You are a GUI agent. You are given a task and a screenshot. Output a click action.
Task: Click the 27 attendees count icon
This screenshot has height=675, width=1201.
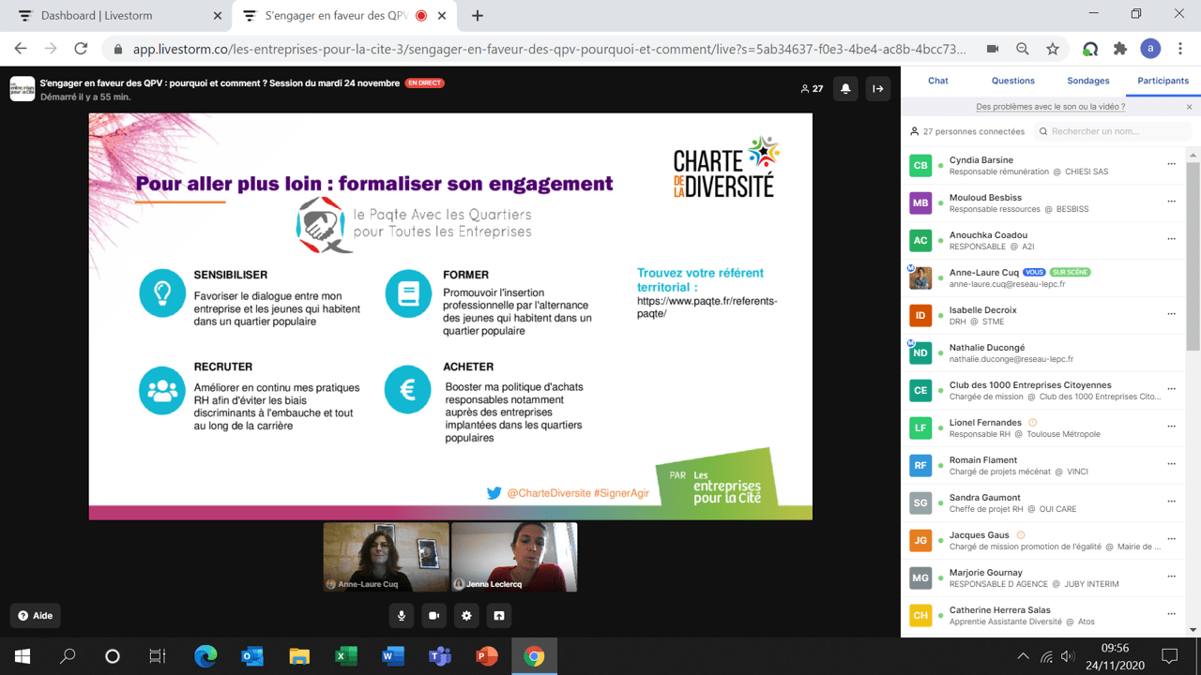[x=812, y=89]
